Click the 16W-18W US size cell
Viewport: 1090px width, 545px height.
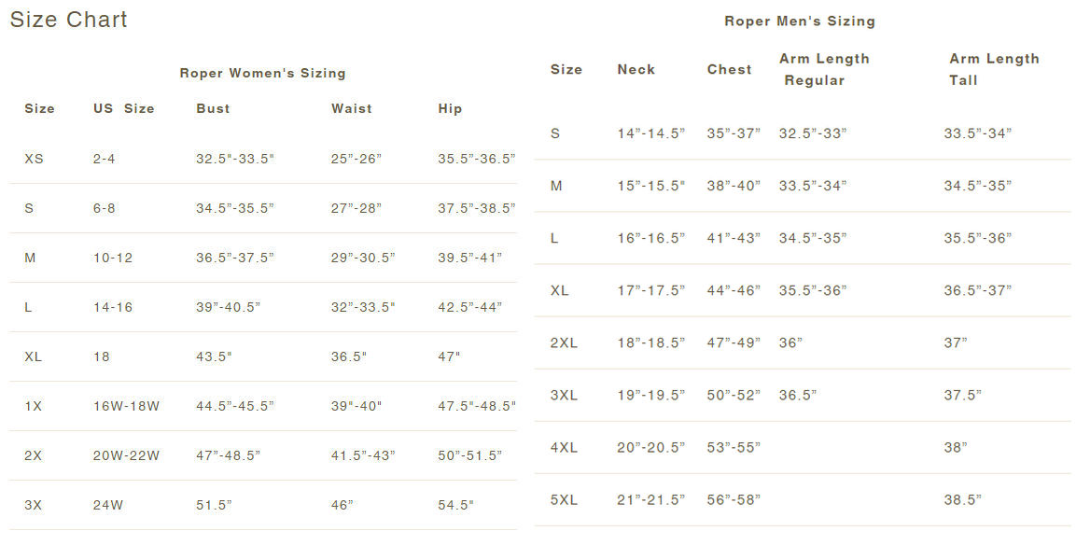tap(126, 406)
